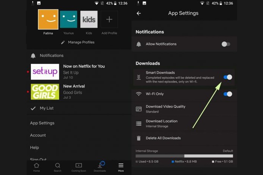Switch to the Younus profile avatar

pos(69,19)
